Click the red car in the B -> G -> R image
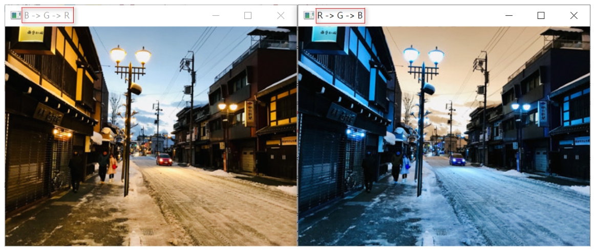Image resolution: width=594 pixels, height=250 pixels. [164, 160]
